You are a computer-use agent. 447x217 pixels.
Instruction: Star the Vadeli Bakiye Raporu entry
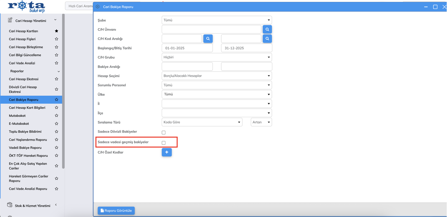coord(56,148)
